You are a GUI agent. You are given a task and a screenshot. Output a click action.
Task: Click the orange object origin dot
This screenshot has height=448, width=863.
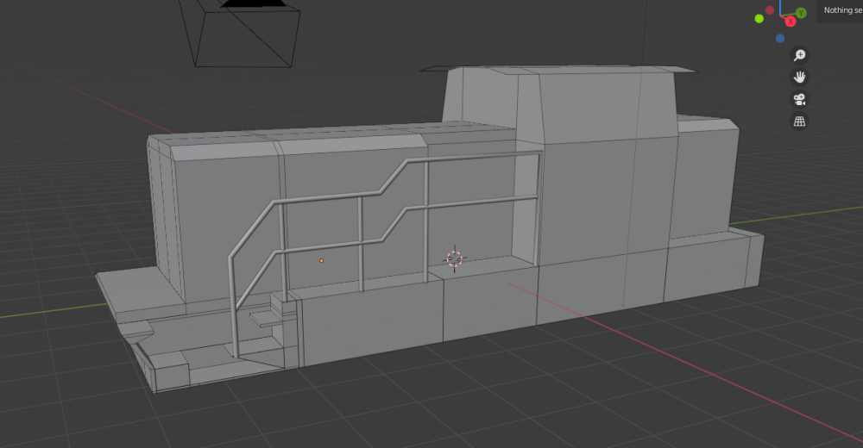click(322, 260)
